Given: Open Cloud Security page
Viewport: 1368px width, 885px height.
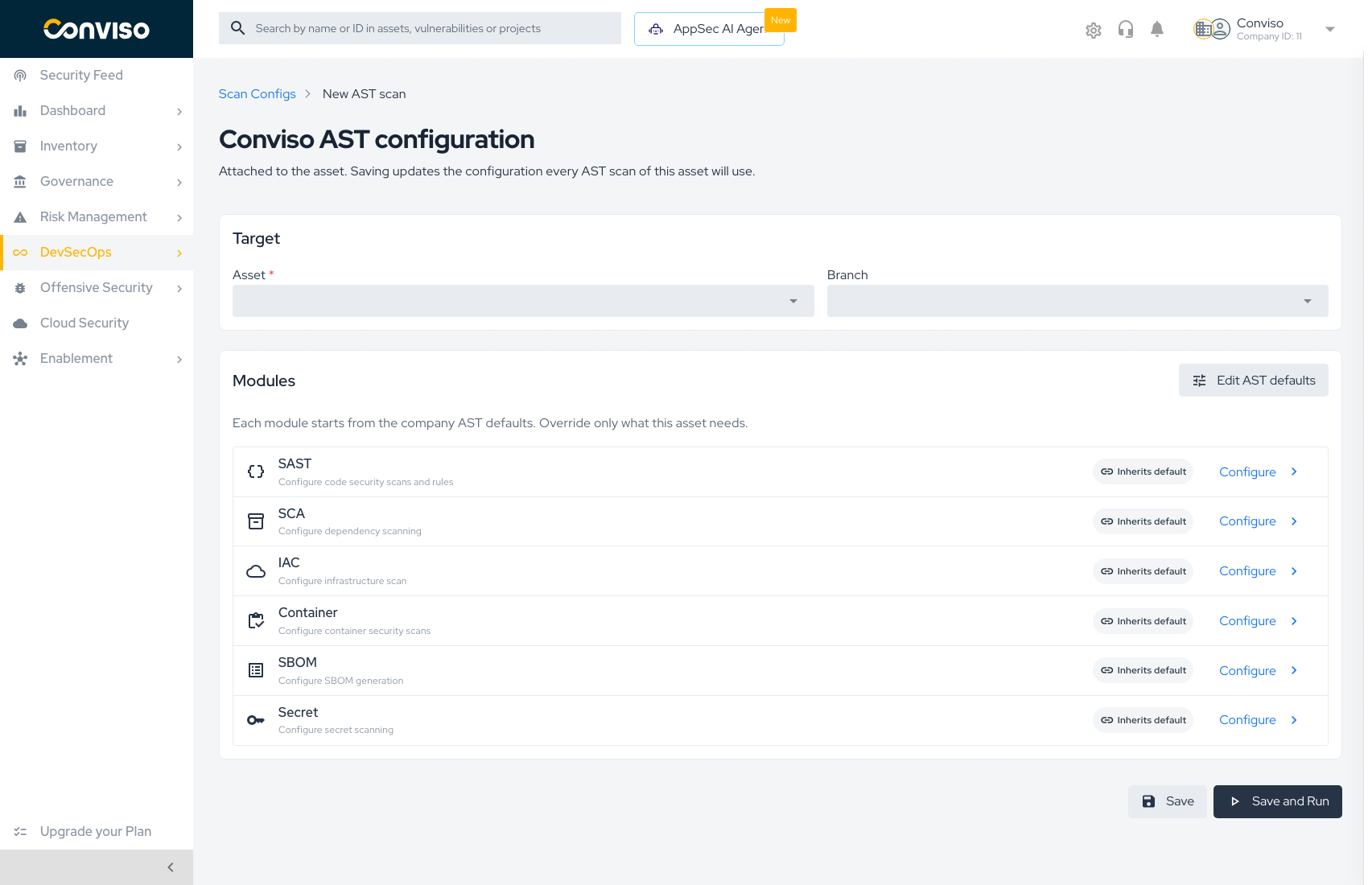Looking at the screenshot, I should (97, 323).
